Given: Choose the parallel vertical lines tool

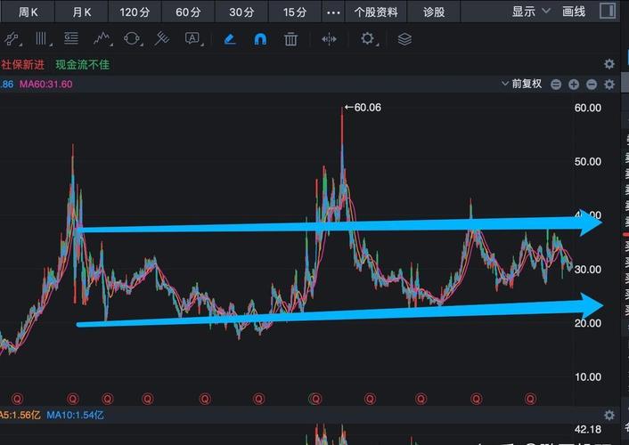Looking at the screenshot, I should coord(41,39).
